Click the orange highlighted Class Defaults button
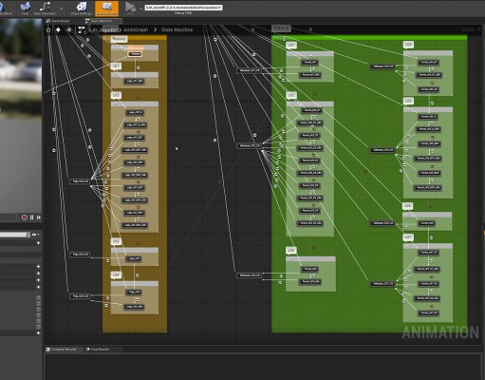This screenshot has height=380, width=485. (x=107, y=9)
